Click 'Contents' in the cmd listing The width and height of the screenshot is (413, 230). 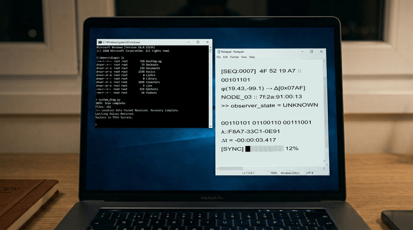(x=152, y=89)
